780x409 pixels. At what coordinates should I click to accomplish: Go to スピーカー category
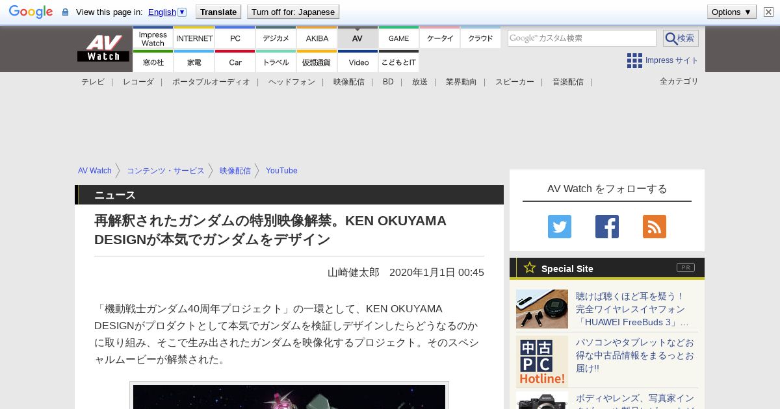[514, 82]
